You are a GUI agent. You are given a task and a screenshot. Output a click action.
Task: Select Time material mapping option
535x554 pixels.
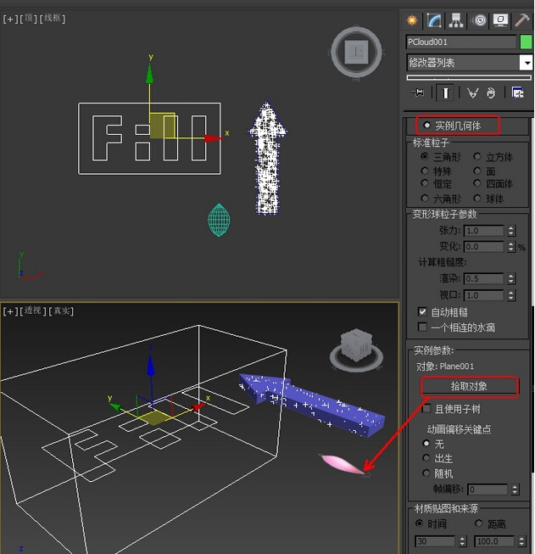click(x=420, y=523)
